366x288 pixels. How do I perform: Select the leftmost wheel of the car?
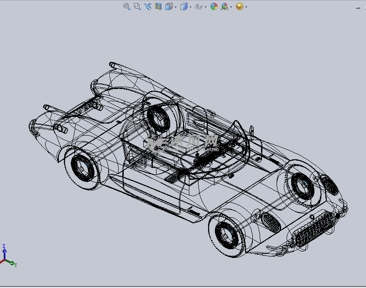coord(83,168)
